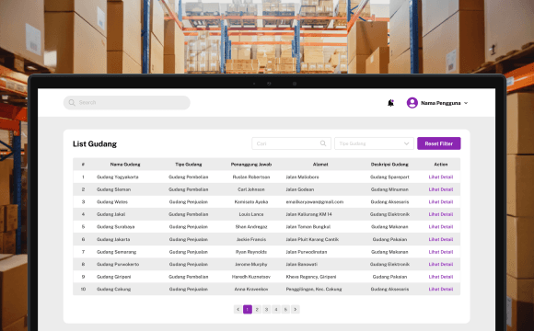
Task: Select page 2 in pagination
Action: point(257,309)
